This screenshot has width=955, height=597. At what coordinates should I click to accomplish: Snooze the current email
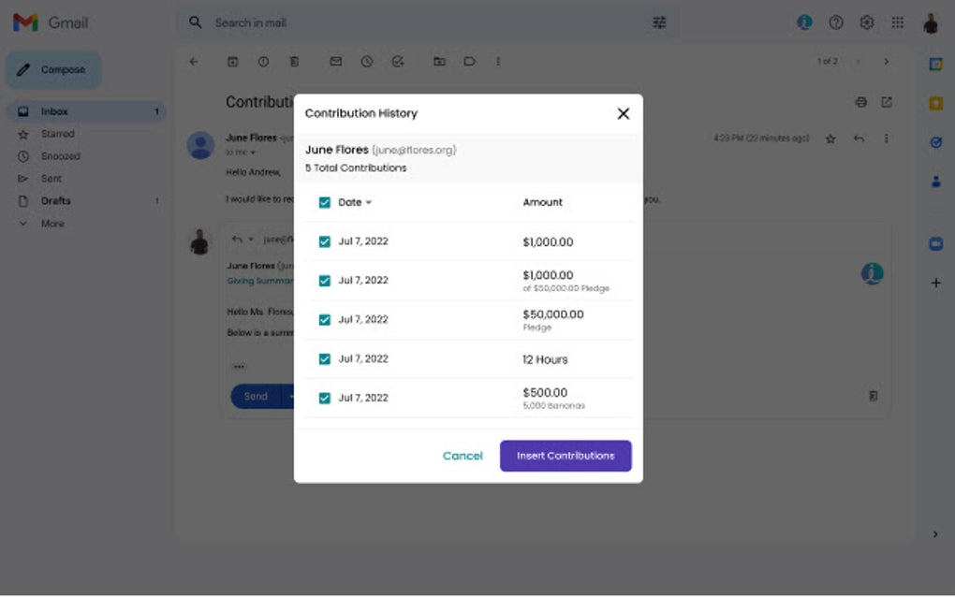click(366, 61)
